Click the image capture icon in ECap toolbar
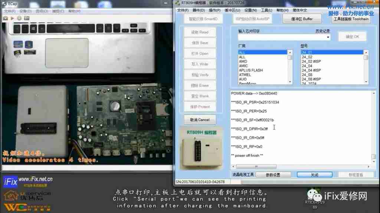 click(x=27, y=18)
